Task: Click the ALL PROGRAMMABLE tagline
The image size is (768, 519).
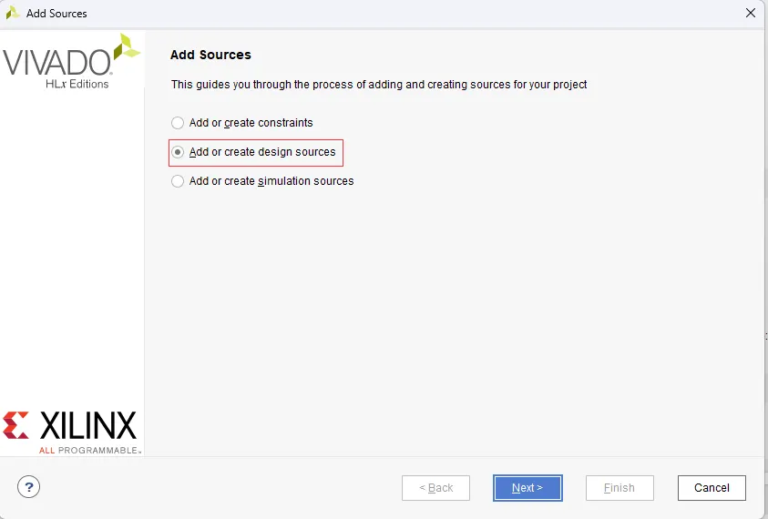Action: [89, 450]
